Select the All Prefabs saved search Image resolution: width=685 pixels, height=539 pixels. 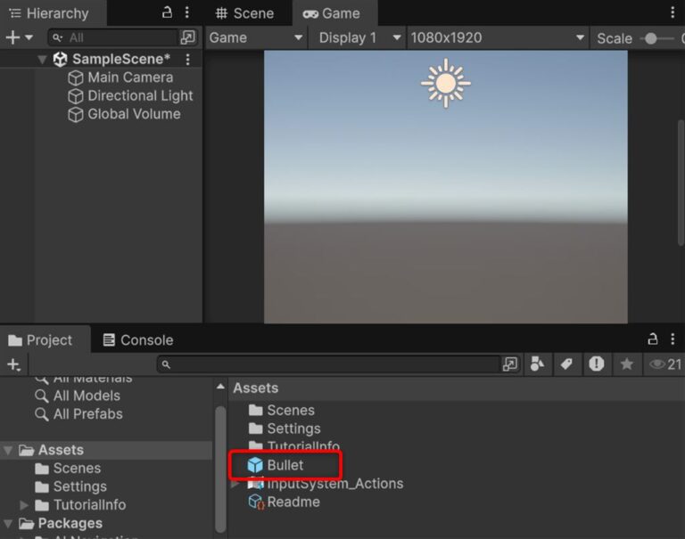coord(87,414)
